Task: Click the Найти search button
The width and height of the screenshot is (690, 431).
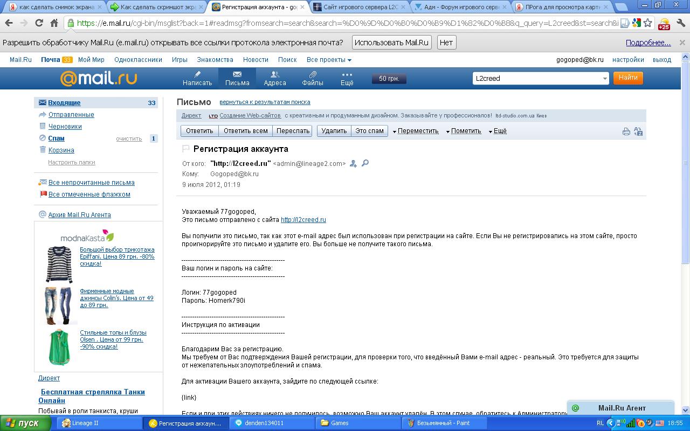Action: (628, 78)
